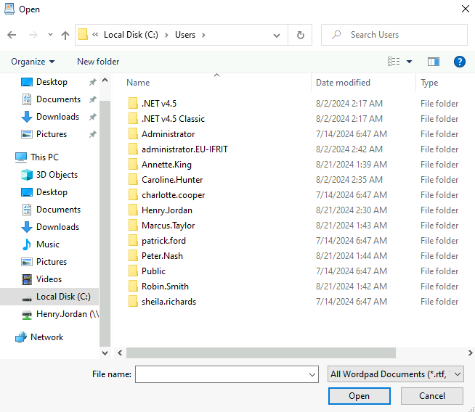This screenshot has width=475, height=412.
Task: Select Local Disk (C:) in sidebar
Action: pyautogui.click(x=63, y=297)
